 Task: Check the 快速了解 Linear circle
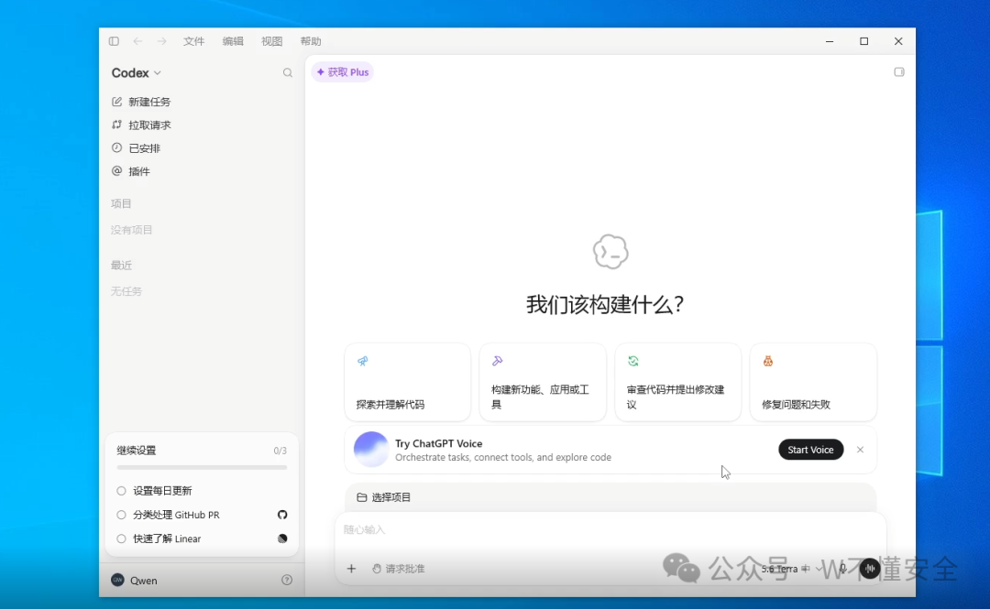tap(121, 539)
